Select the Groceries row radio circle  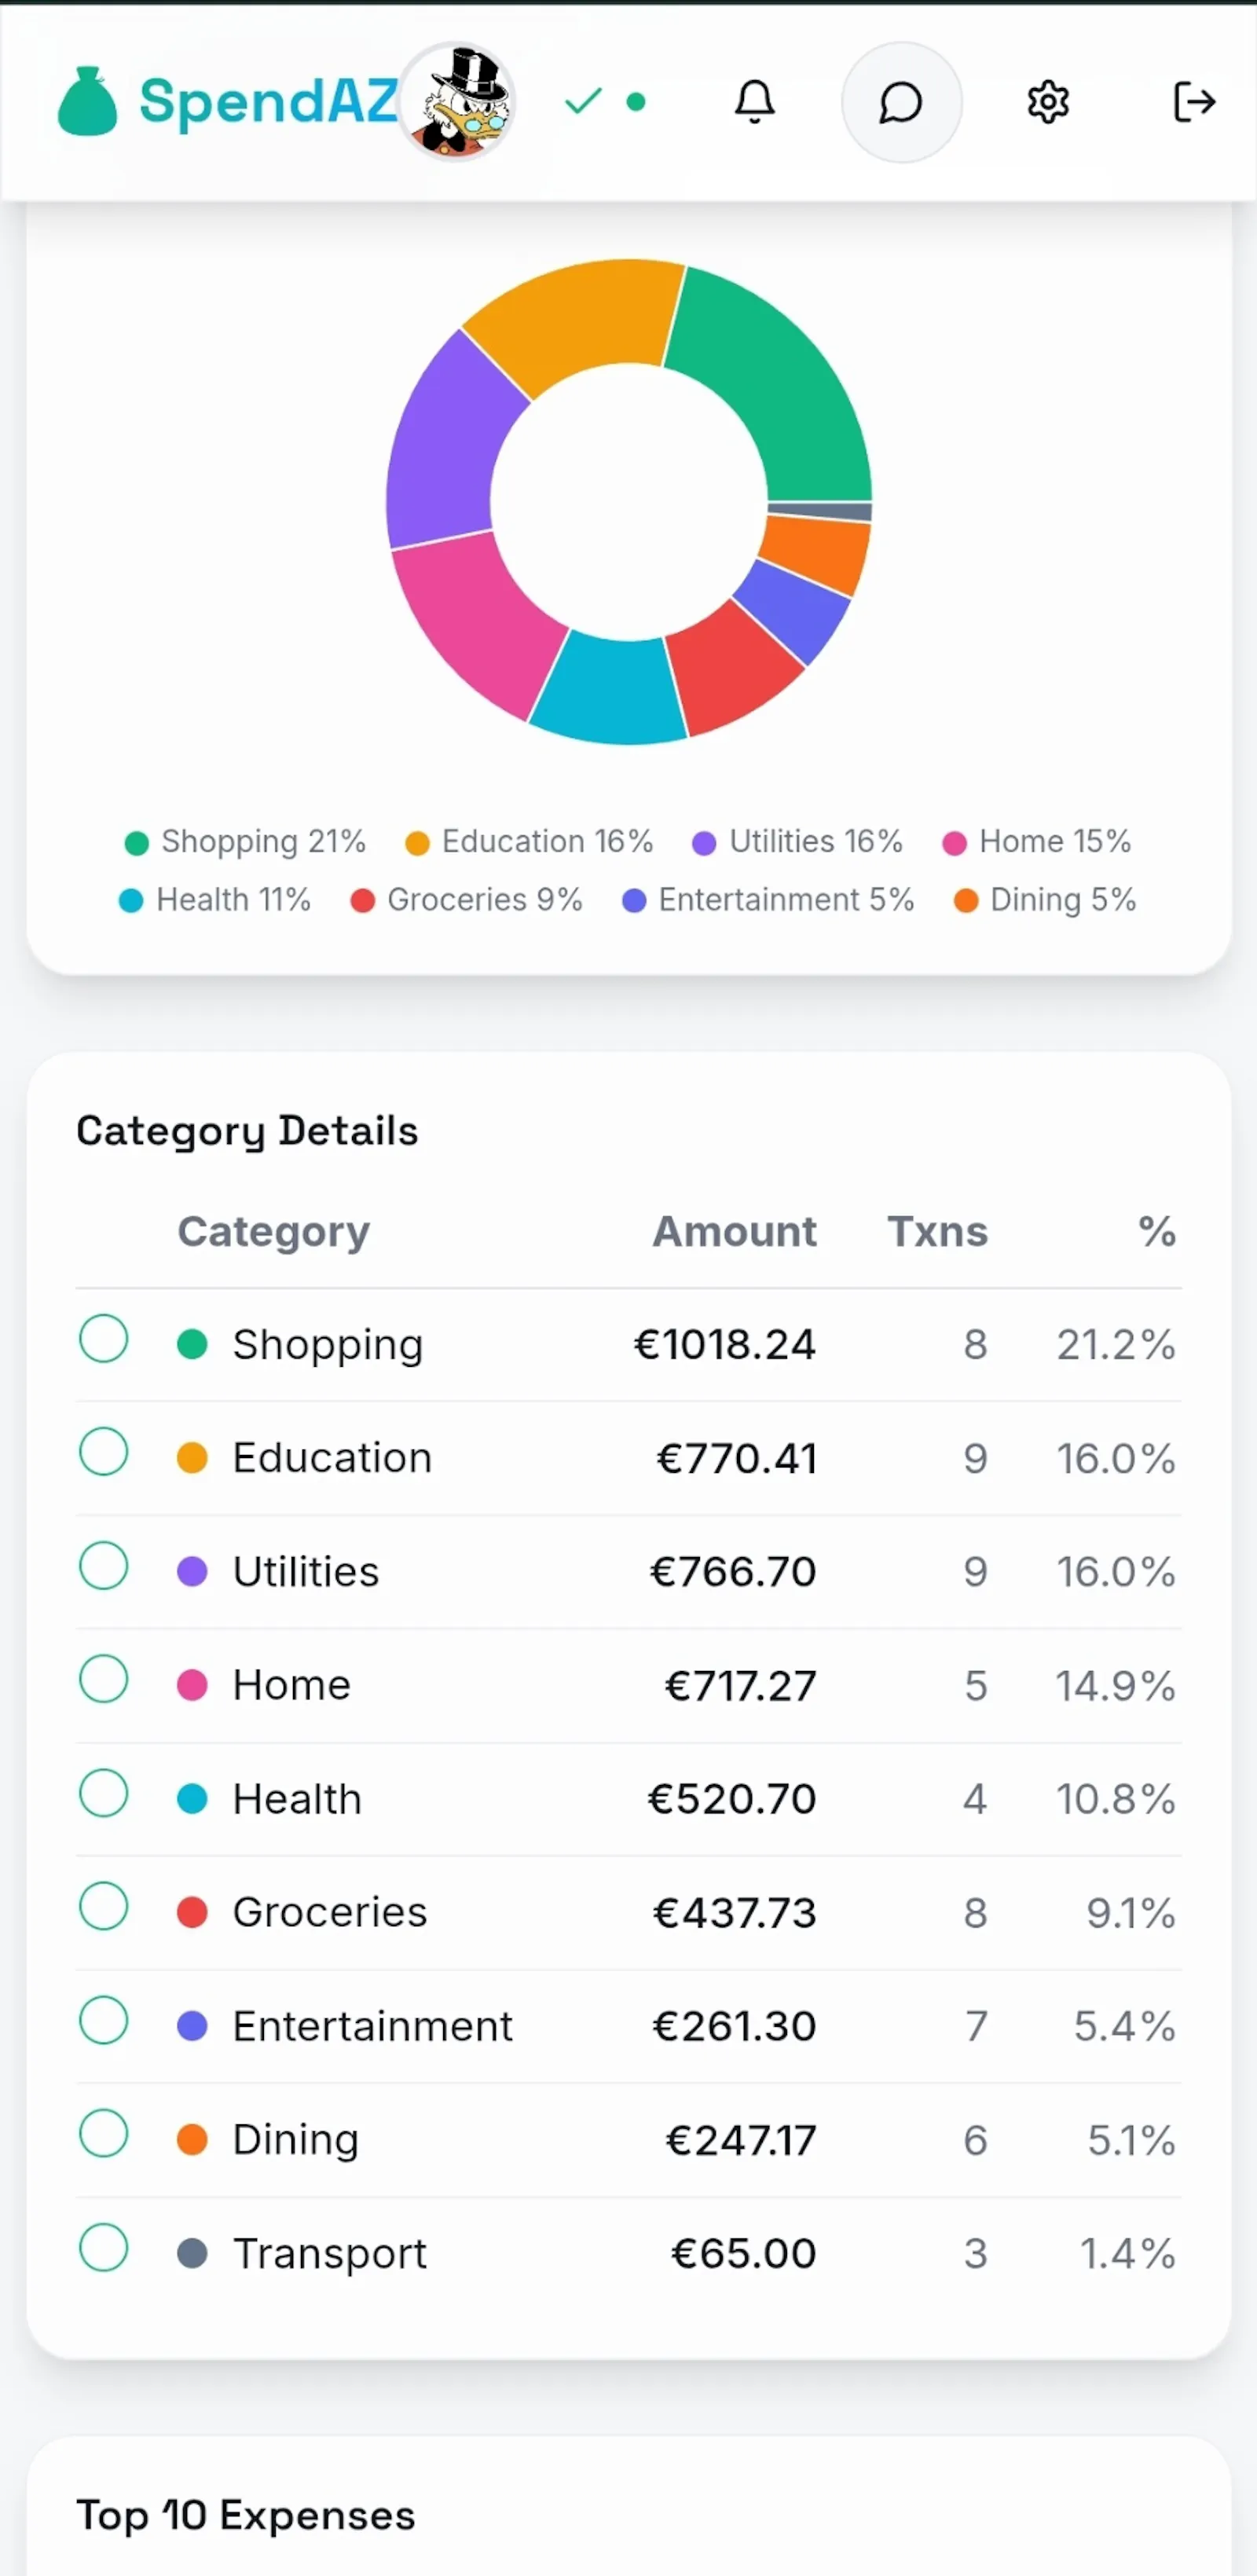click(x=104, y=1906)
